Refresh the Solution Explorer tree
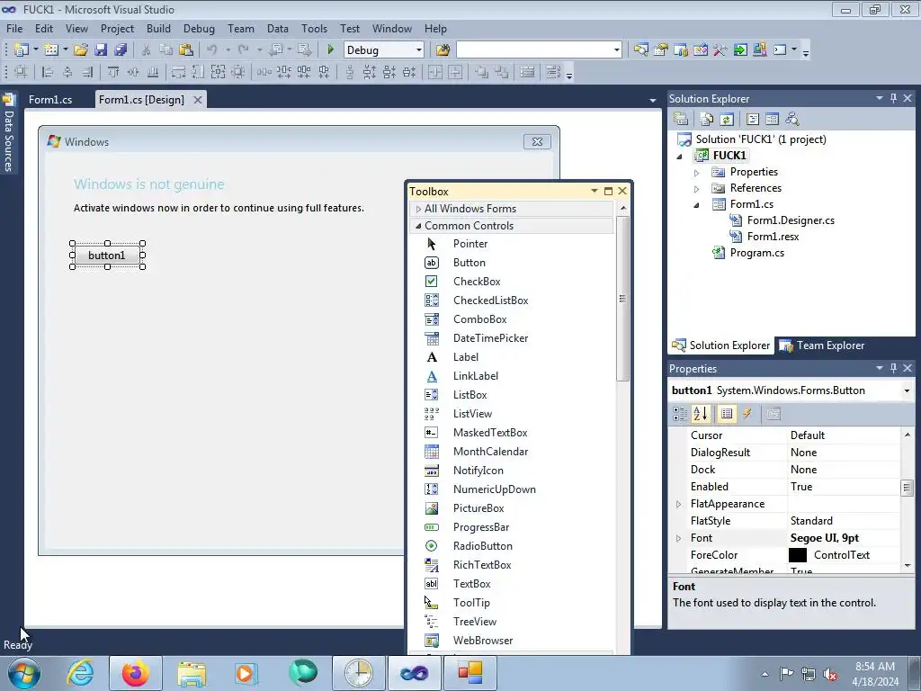921x691 pixels. [x=727, y=120]
